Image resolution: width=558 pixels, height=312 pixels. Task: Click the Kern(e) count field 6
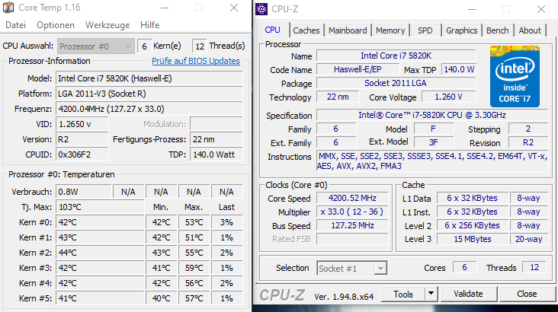click(144, 46)
